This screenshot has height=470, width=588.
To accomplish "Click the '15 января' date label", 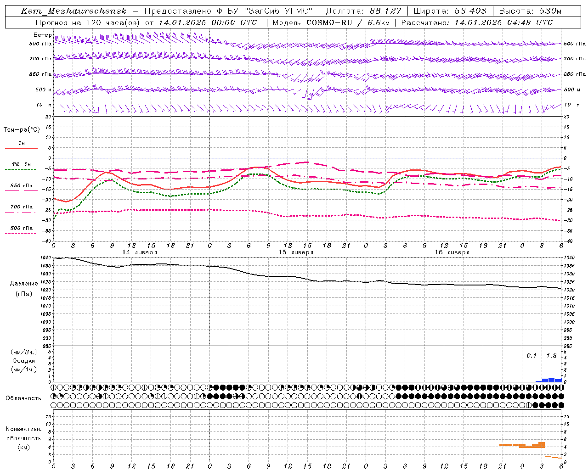I will tap(296, 252).
